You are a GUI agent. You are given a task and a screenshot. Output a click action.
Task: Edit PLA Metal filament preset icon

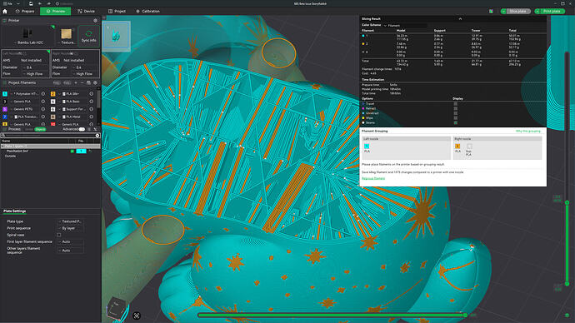(92, 117)
